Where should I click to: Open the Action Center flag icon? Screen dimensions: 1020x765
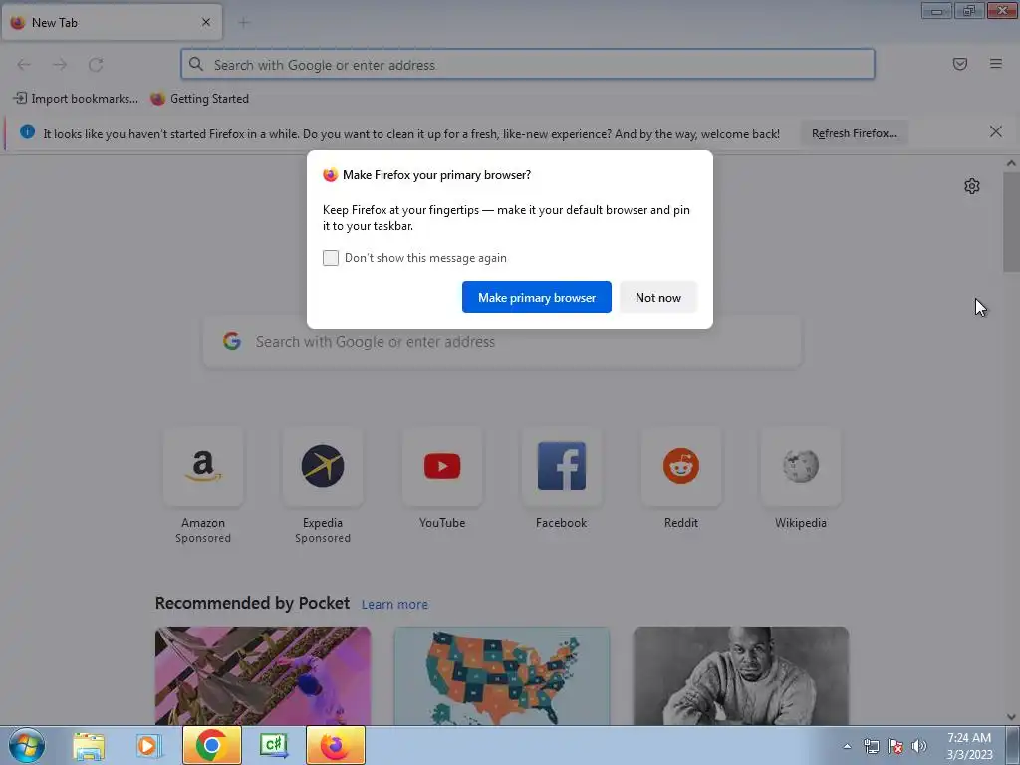tap(895, 746)
